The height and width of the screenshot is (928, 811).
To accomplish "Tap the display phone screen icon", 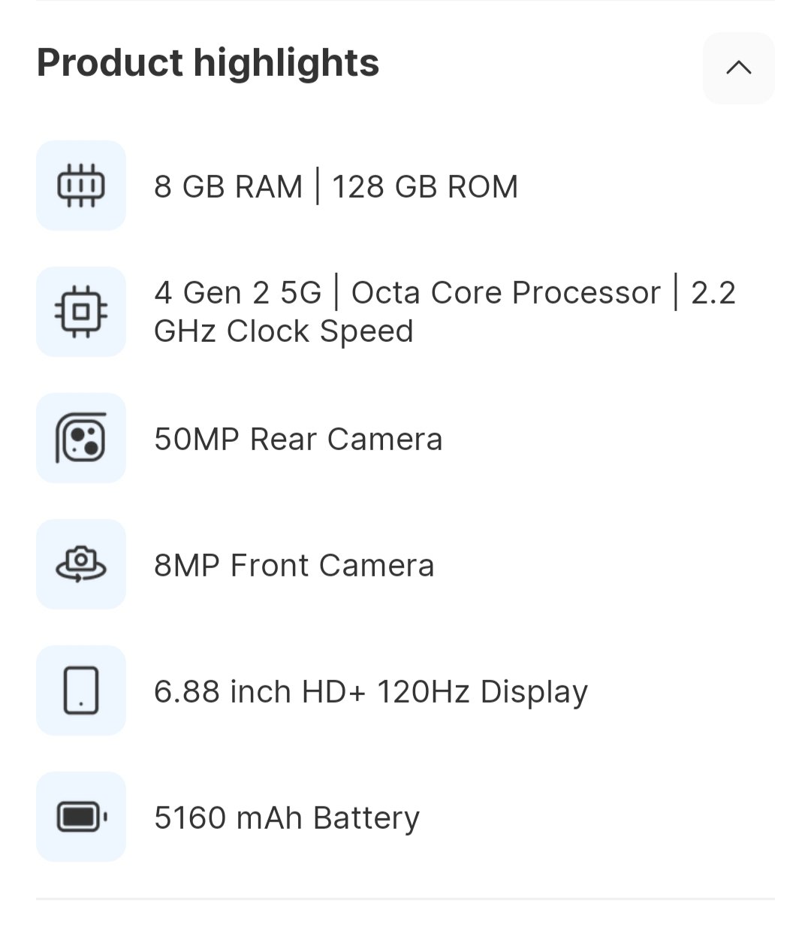I will click(x=81, y=691).
